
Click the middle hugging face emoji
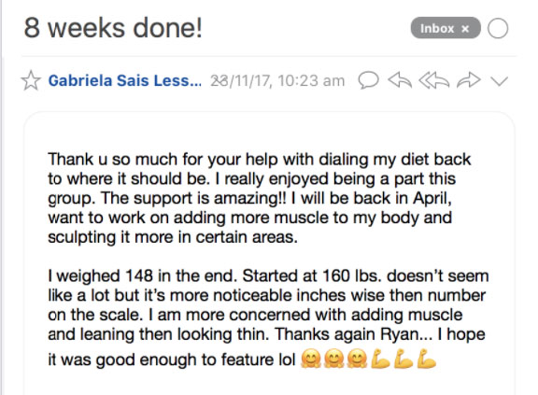point(333,359)
